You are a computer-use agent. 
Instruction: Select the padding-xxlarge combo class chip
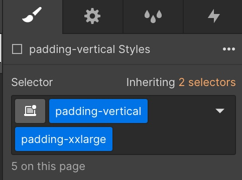[64, 139]
